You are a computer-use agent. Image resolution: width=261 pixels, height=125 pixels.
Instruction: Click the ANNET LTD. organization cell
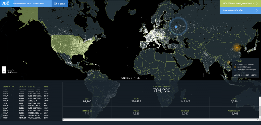tap(33, 101)
